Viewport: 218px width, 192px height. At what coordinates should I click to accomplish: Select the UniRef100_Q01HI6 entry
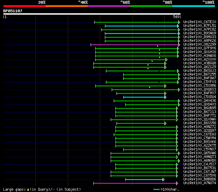200,52
